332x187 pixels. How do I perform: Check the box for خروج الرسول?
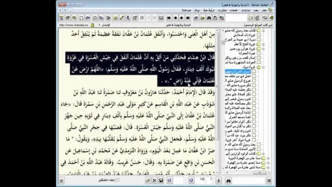[x=254, y=81]
